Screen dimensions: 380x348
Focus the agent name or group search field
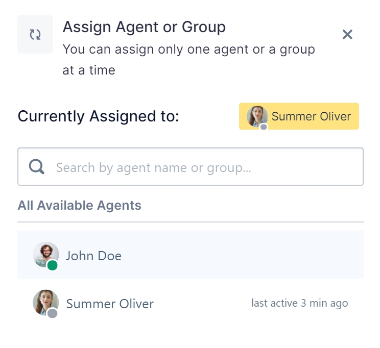click(x=190, y=167)
